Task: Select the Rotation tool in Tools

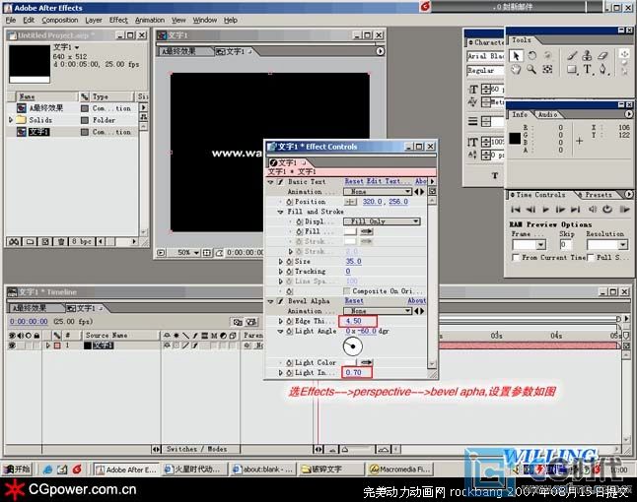Action: tap(531, 55)
